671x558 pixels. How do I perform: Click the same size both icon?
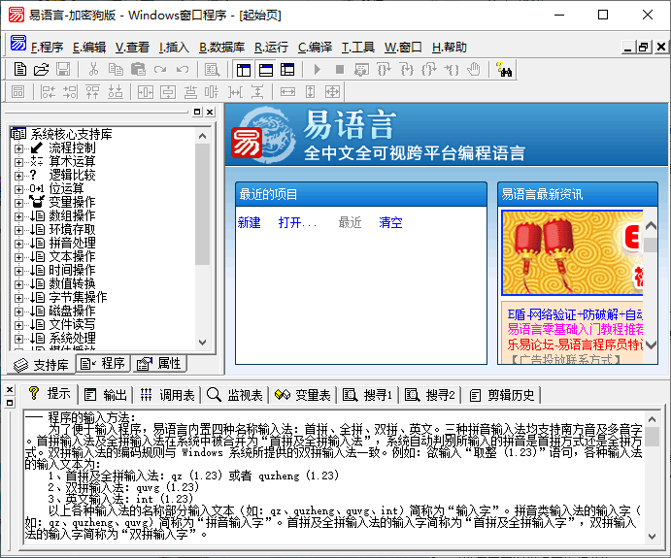pyautogui.click(x=332, y=91)
